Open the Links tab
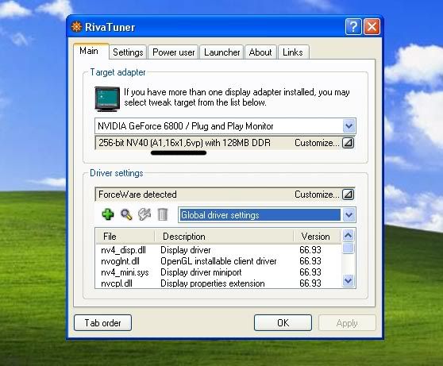The width and height of the screenshot is (443, 366). pyautogui.click(x=293, y=52)
